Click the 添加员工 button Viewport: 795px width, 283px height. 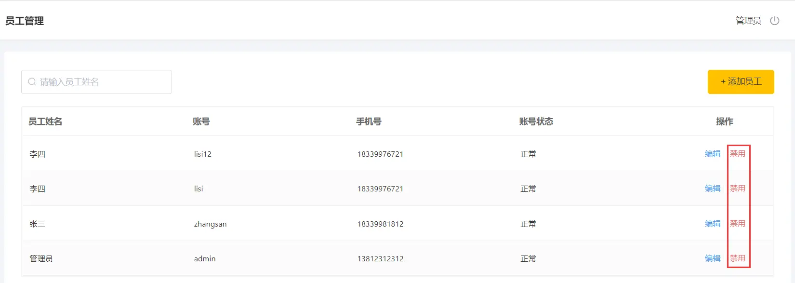pos(741,82)
